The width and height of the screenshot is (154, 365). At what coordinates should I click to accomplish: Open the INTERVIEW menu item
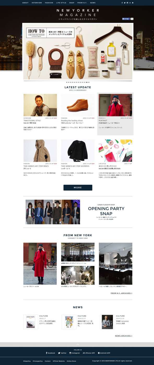click(x=37, y=3)
